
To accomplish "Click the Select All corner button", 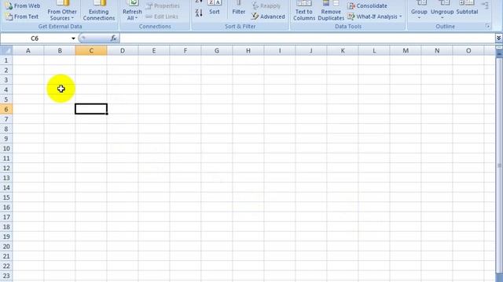I will click(6, 50).
